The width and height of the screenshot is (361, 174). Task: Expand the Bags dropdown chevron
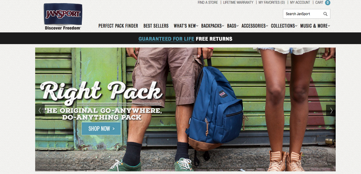[x=238, y=26]
